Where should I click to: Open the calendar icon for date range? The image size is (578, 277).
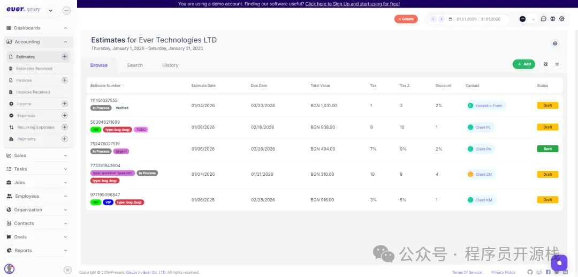pyautogui.click(x=451, y=19)
